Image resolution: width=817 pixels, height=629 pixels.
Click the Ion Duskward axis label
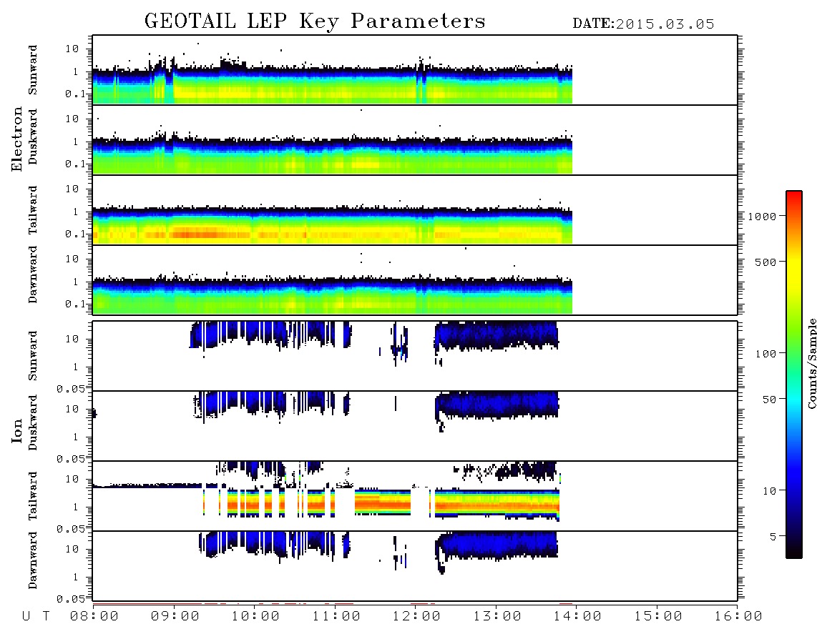pos(33,422)
